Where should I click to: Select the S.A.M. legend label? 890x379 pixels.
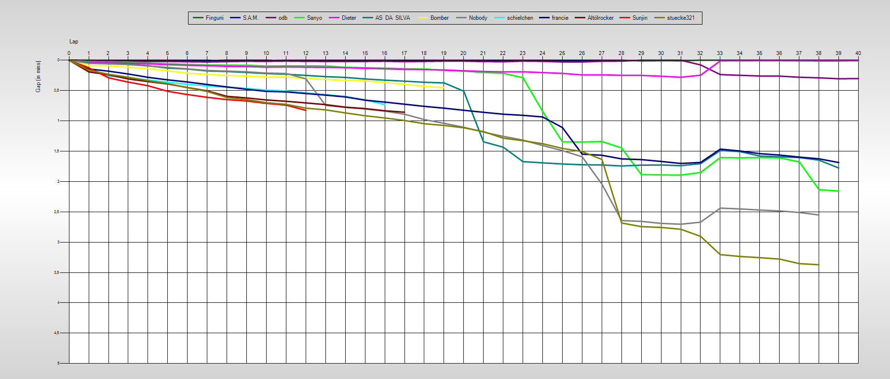click(250, 18)
